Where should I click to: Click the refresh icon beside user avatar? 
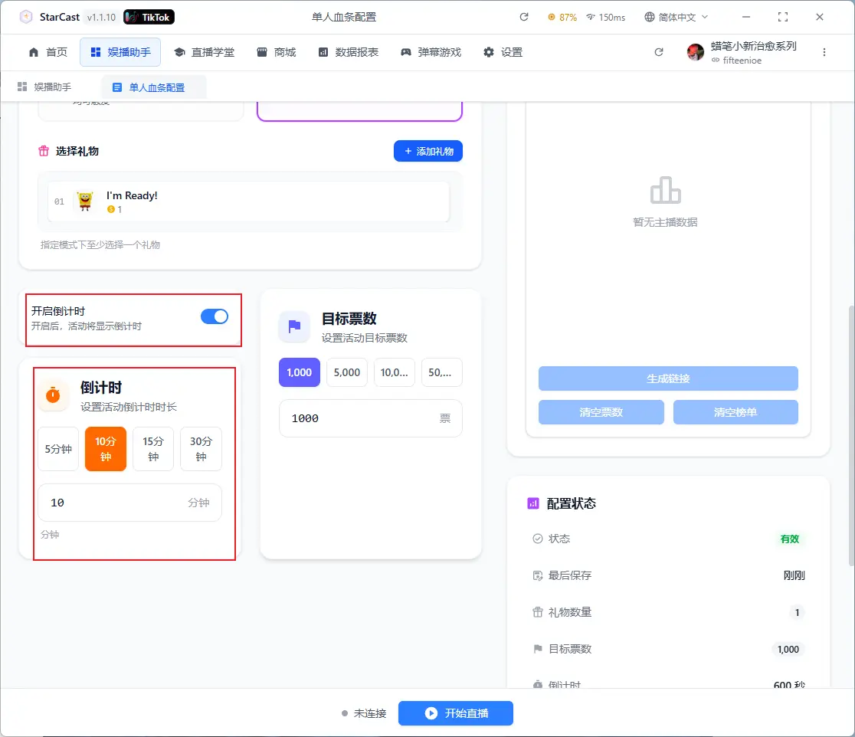pyautogui.click(x=659, y=52)
